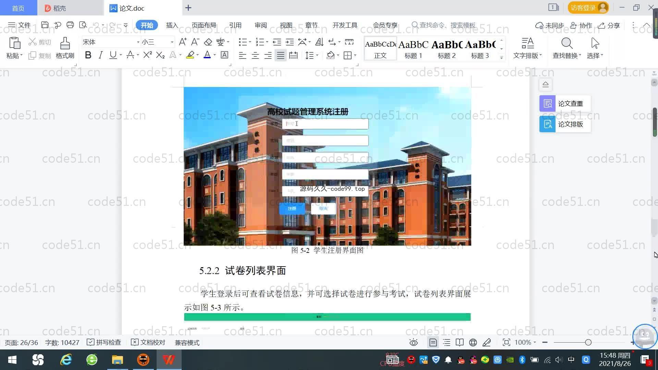658x370 pixels.
Task: Click the 访客登录 login button
Action: pos(588,8)
